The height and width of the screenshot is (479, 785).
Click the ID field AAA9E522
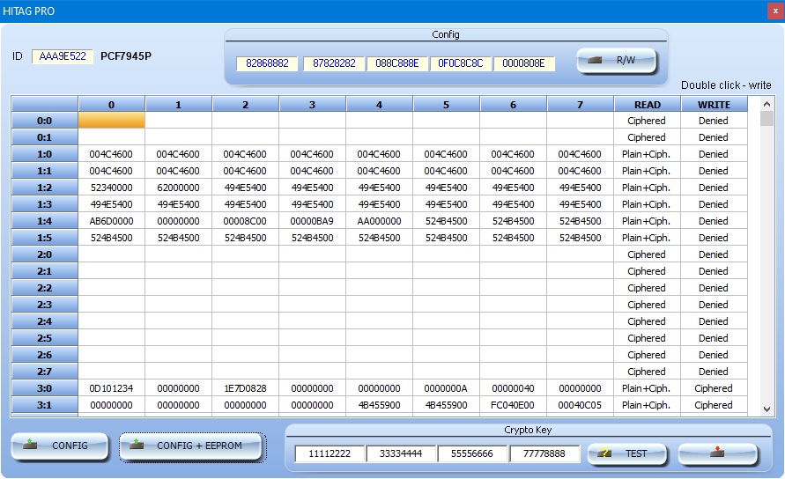coord(63,56)
